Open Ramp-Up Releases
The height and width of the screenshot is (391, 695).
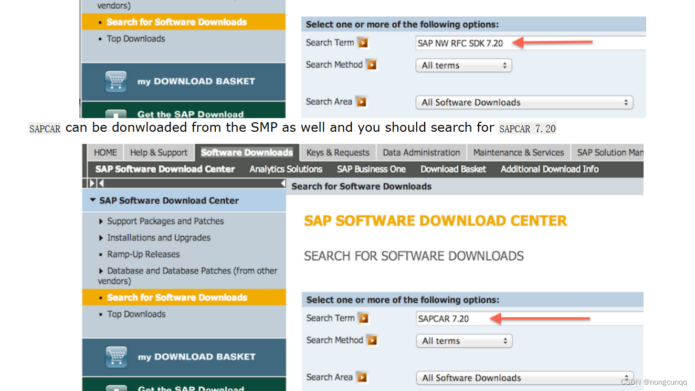click(143, 254)
